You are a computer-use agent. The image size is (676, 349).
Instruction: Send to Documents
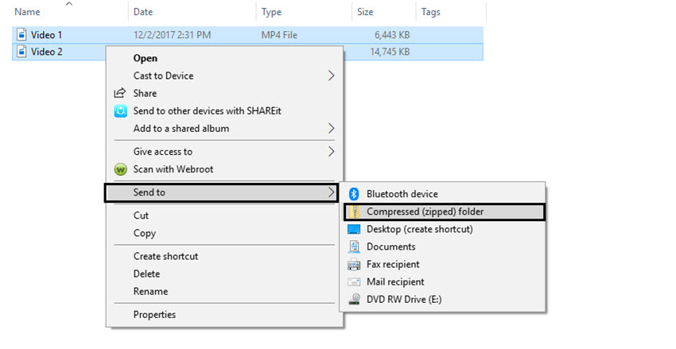point(443,246)
